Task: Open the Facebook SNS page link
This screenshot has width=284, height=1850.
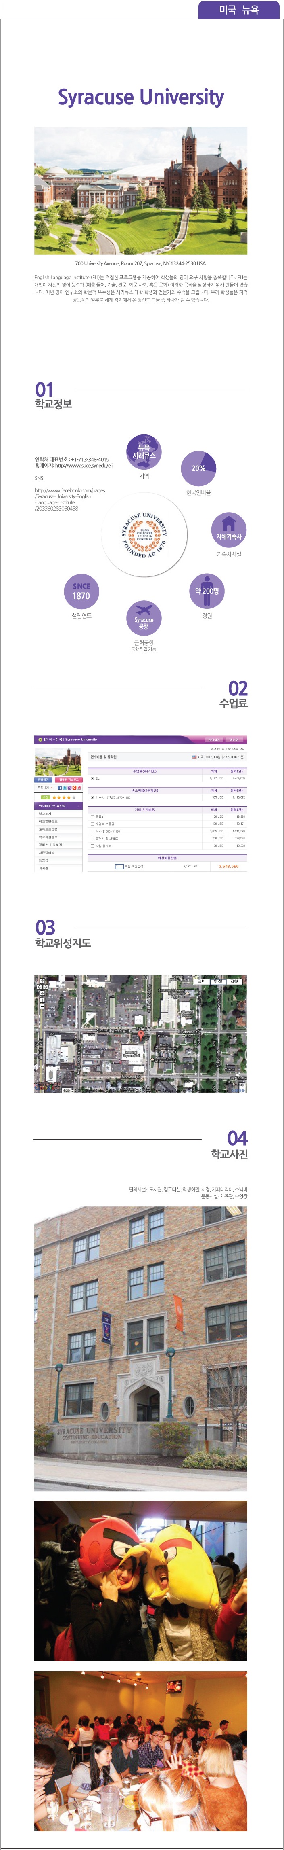Action: [x=70, y=499]
